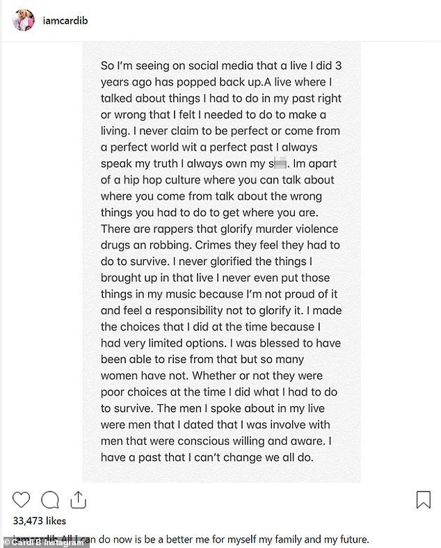Image resolution: width=441 pixels, height=548 pixels.
Task: Click the line "had very limited options. I was blessed"
Action: point(221,344)
